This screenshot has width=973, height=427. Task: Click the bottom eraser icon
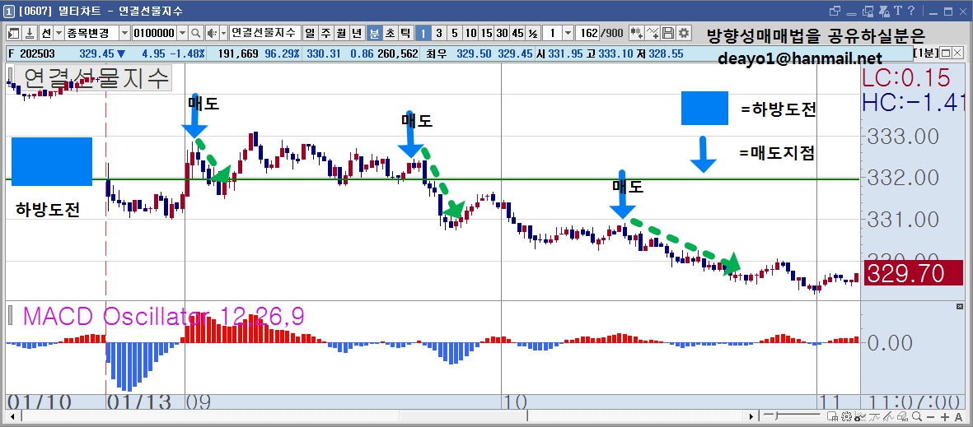(902, 416)
